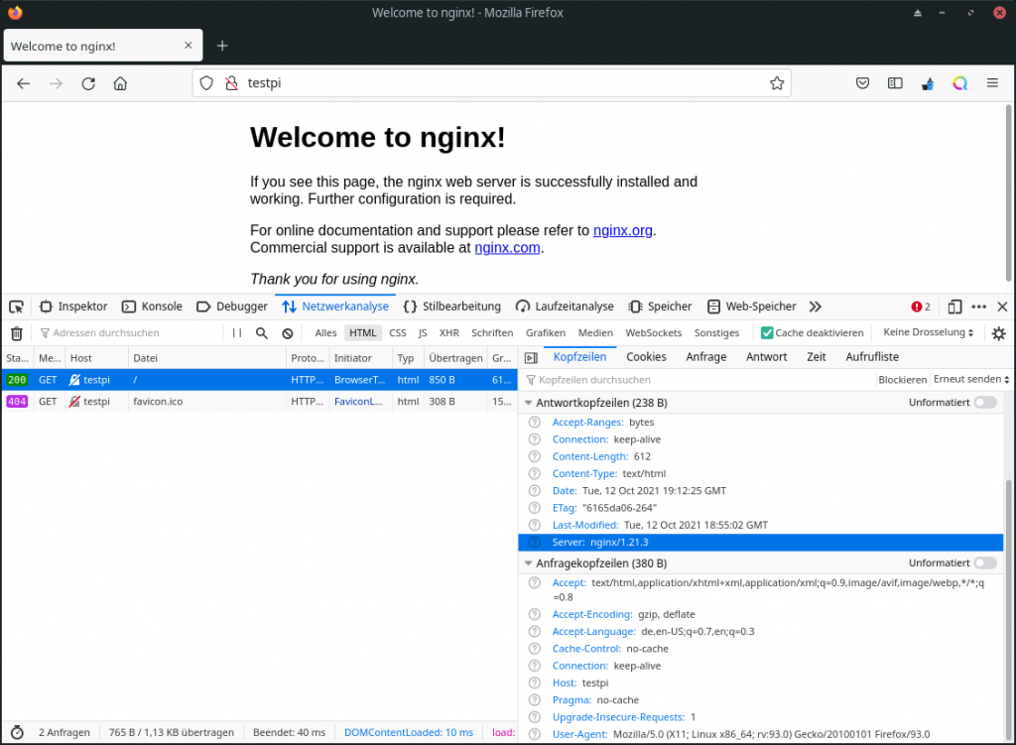The height and width of the screenshot is (745, 1016).
Task: Clear network requests with trash icon
Action: (x=17, y=333)
